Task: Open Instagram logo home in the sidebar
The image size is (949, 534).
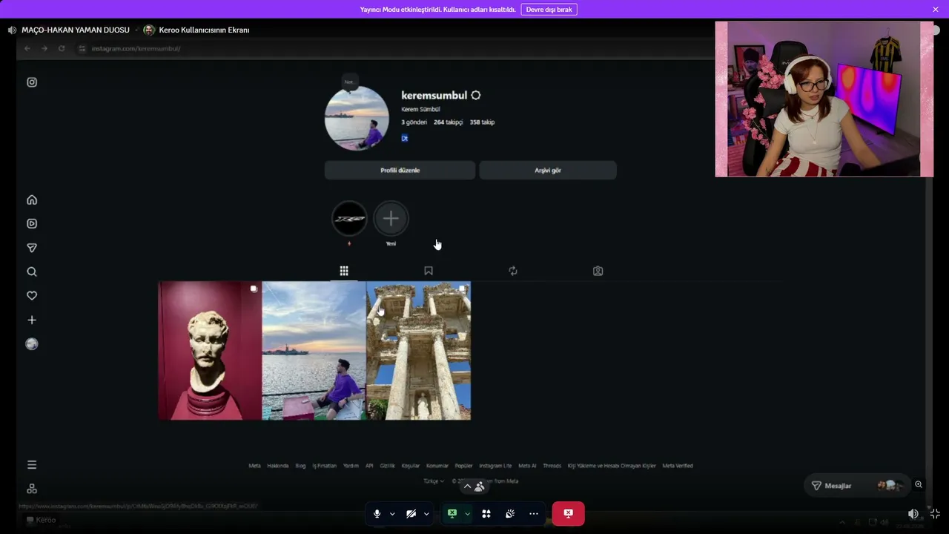Action: (x=32, y=82)
